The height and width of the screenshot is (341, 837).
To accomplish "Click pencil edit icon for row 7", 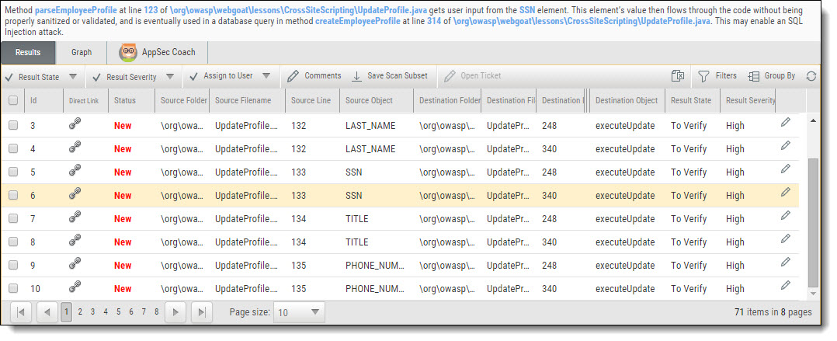I will [785, 216].
